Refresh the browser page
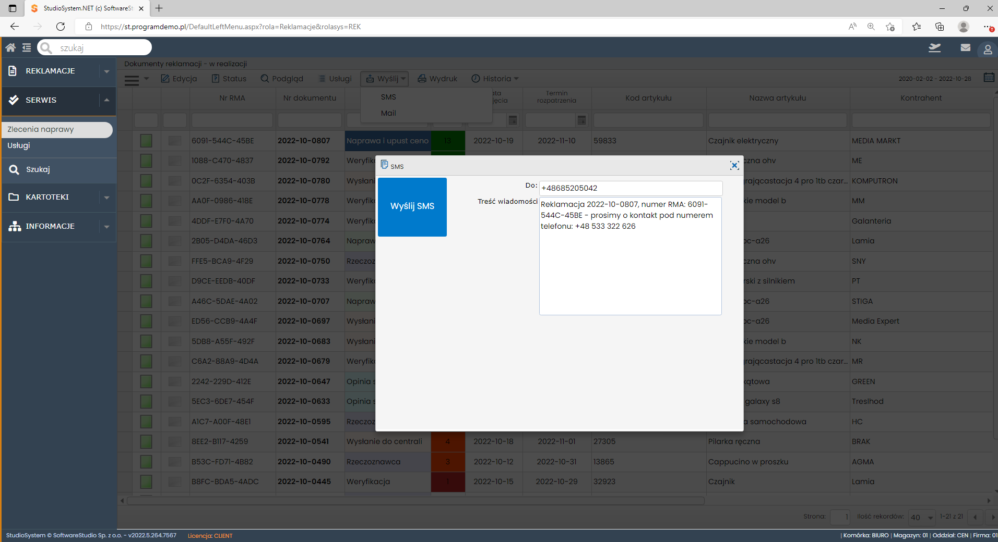998x542 pixels. coord(61,27)
